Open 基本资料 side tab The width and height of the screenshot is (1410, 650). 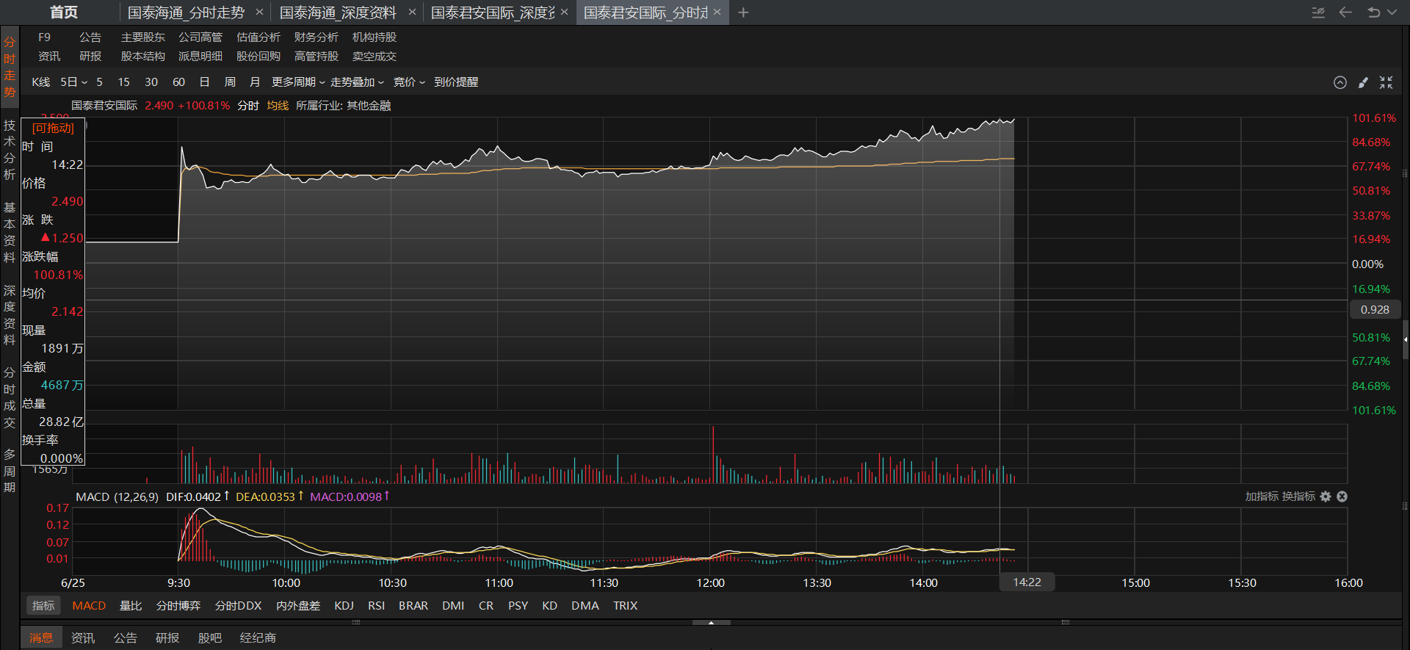[10, 233]
